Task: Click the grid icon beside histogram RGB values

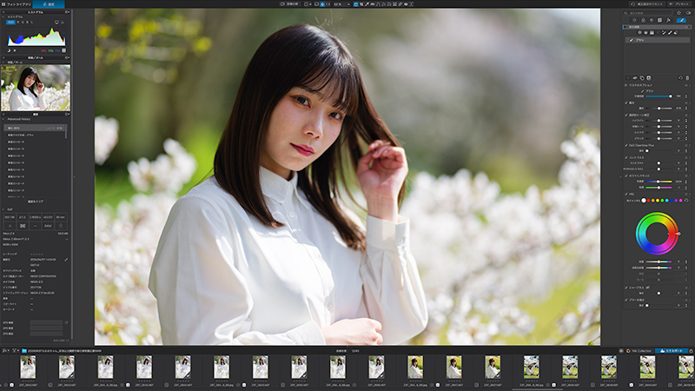Action: pos(63,50)
